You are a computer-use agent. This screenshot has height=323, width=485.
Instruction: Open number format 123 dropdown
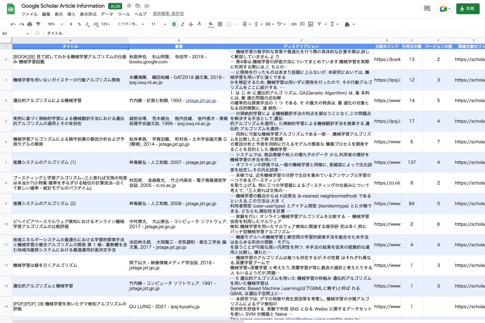[105, 24]
